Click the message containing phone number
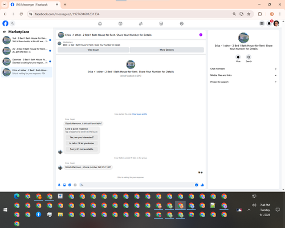 coord(88,167)
